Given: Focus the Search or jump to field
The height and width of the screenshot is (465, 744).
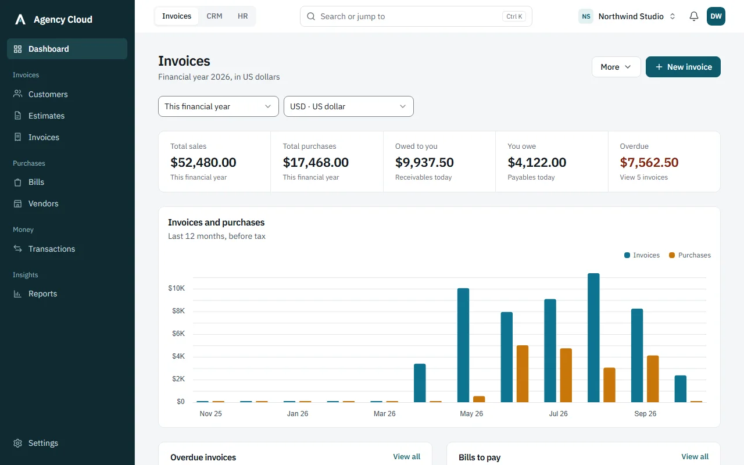Looking at the screenshot, I should coord(416,16).
